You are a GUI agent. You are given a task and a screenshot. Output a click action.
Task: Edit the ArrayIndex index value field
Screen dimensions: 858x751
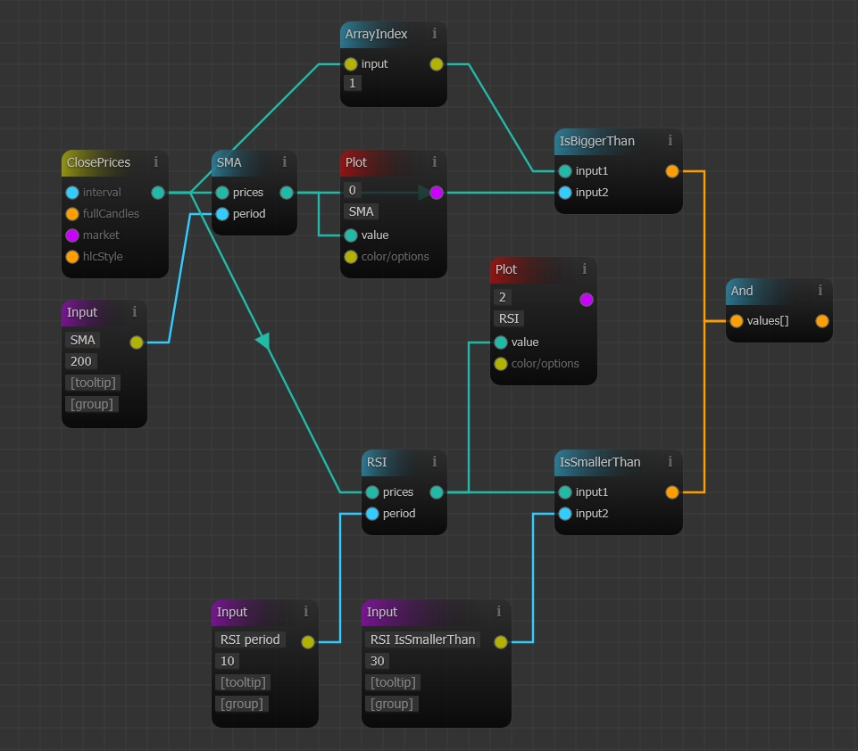point(353,83)
